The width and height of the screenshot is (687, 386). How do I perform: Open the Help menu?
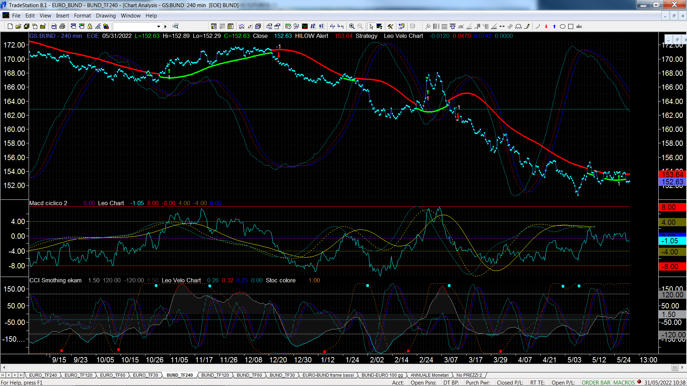click(151, 16)
